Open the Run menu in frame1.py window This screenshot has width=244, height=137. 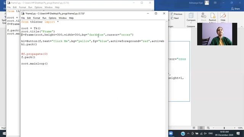pos(30,7)
